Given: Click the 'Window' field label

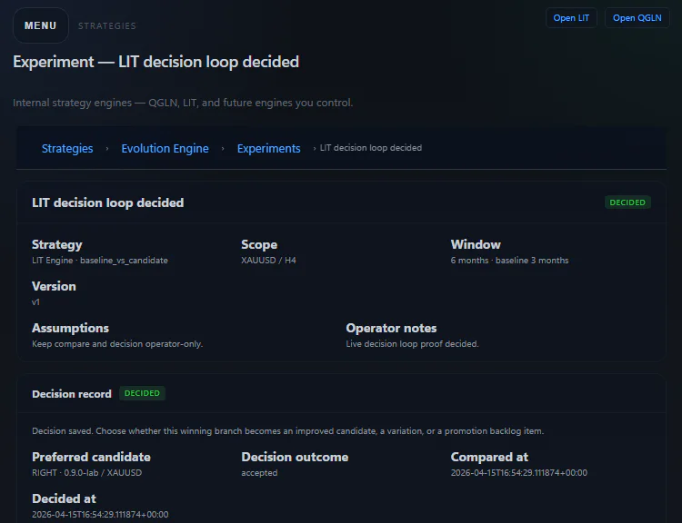Looking at the screenshot, I should [x=476, y=245].
